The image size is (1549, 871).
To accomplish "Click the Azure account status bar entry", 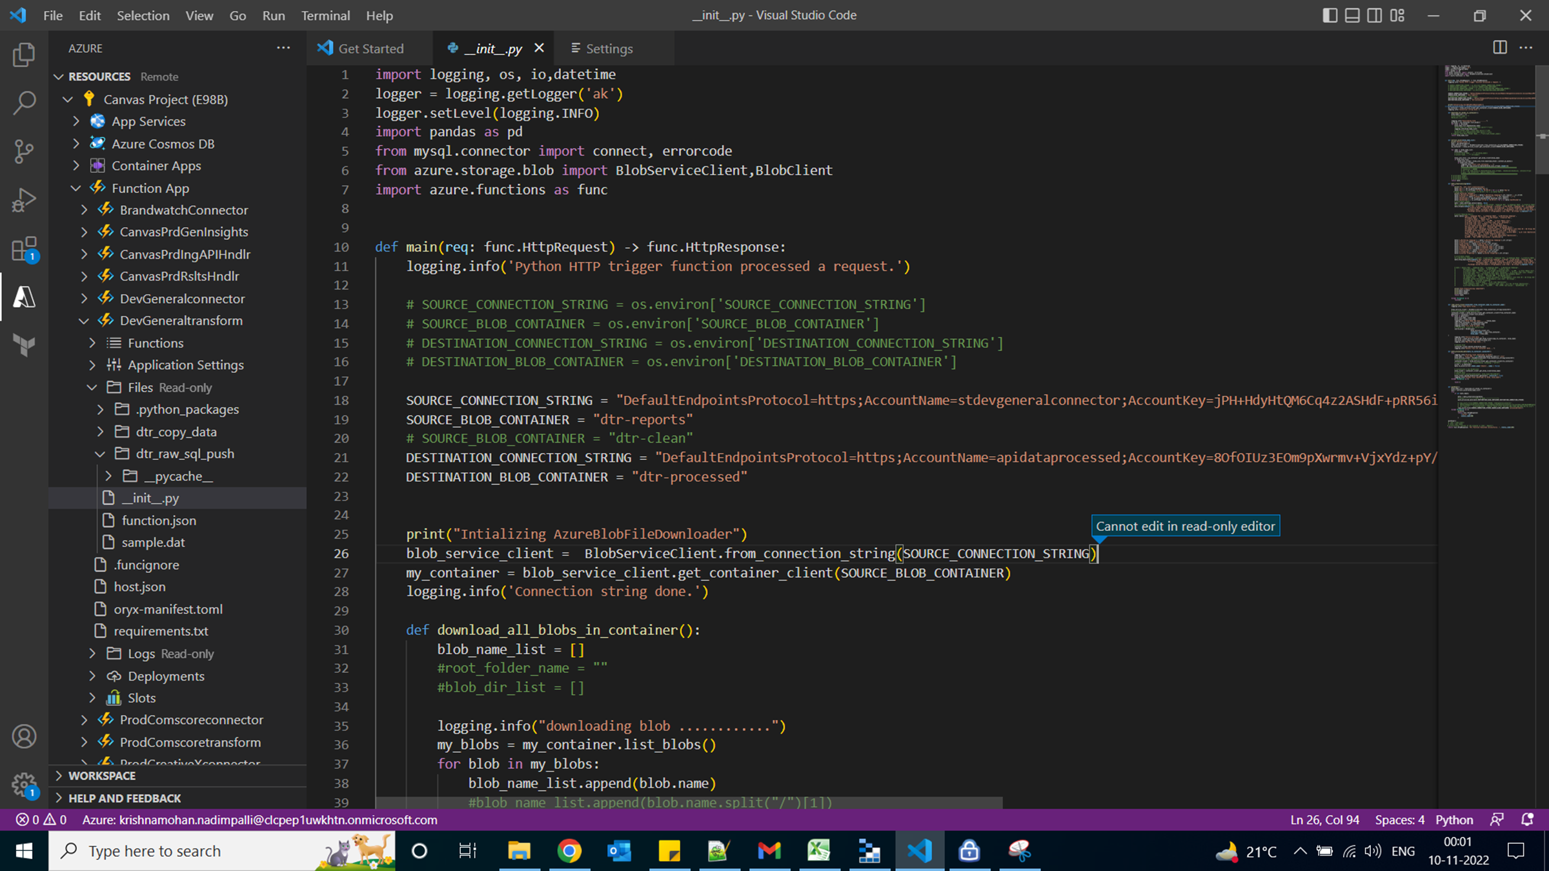I will [x=259, y=819].
